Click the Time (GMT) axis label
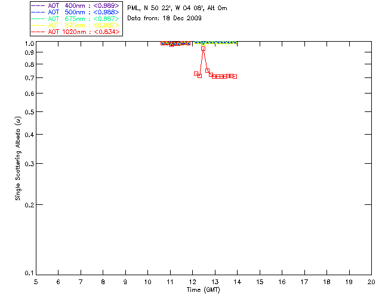Viewport: 382px width, 305px height. [x=204, y=290]
